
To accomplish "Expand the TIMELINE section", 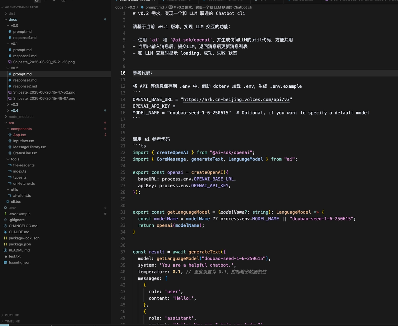I will (x=2, y=321).
